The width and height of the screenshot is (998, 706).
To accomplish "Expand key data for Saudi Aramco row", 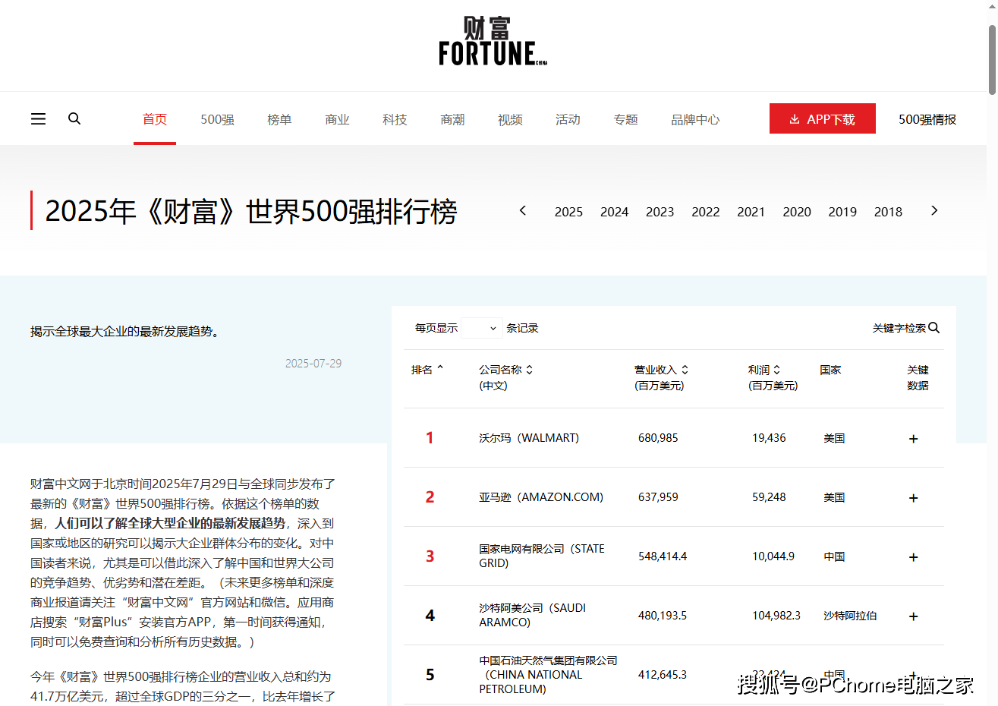I will (914, 616).
